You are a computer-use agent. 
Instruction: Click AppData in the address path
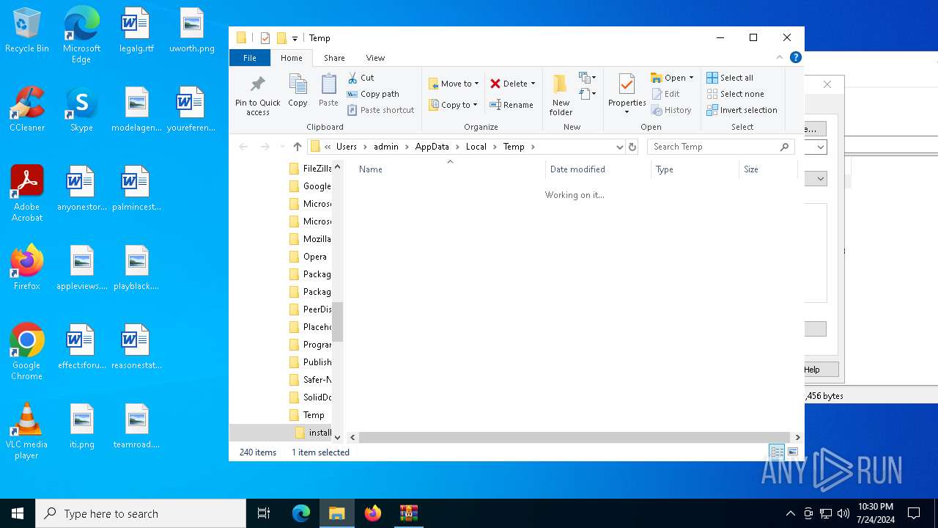[432, 147]
